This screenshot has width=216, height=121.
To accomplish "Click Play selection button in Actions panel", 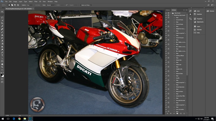I will pyautogui.click(x=174, y=113).
